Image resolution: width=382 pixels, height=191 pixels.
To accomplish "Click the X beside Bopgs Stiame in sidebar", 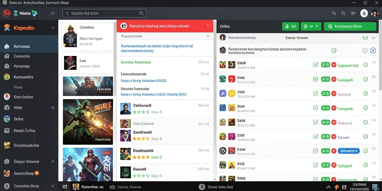I will pyautogui.click(x=53, y=161).
